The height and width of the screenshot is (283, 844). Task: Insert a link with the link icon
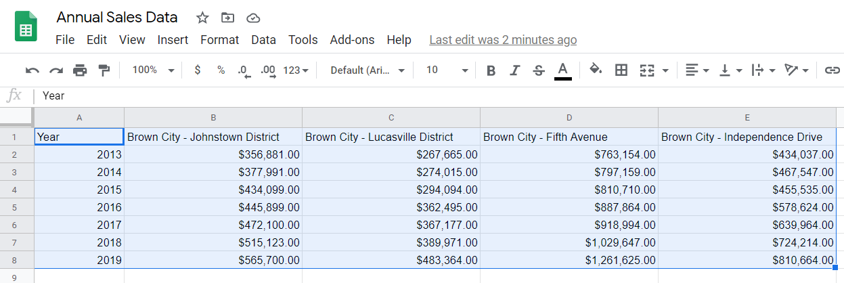[x=832, y=70]
